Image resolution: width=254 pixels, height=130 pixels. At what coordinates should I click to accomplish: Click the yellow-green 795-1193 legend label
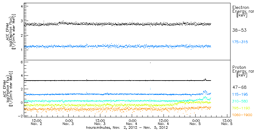pyautogui.click(x=241, y=108)
